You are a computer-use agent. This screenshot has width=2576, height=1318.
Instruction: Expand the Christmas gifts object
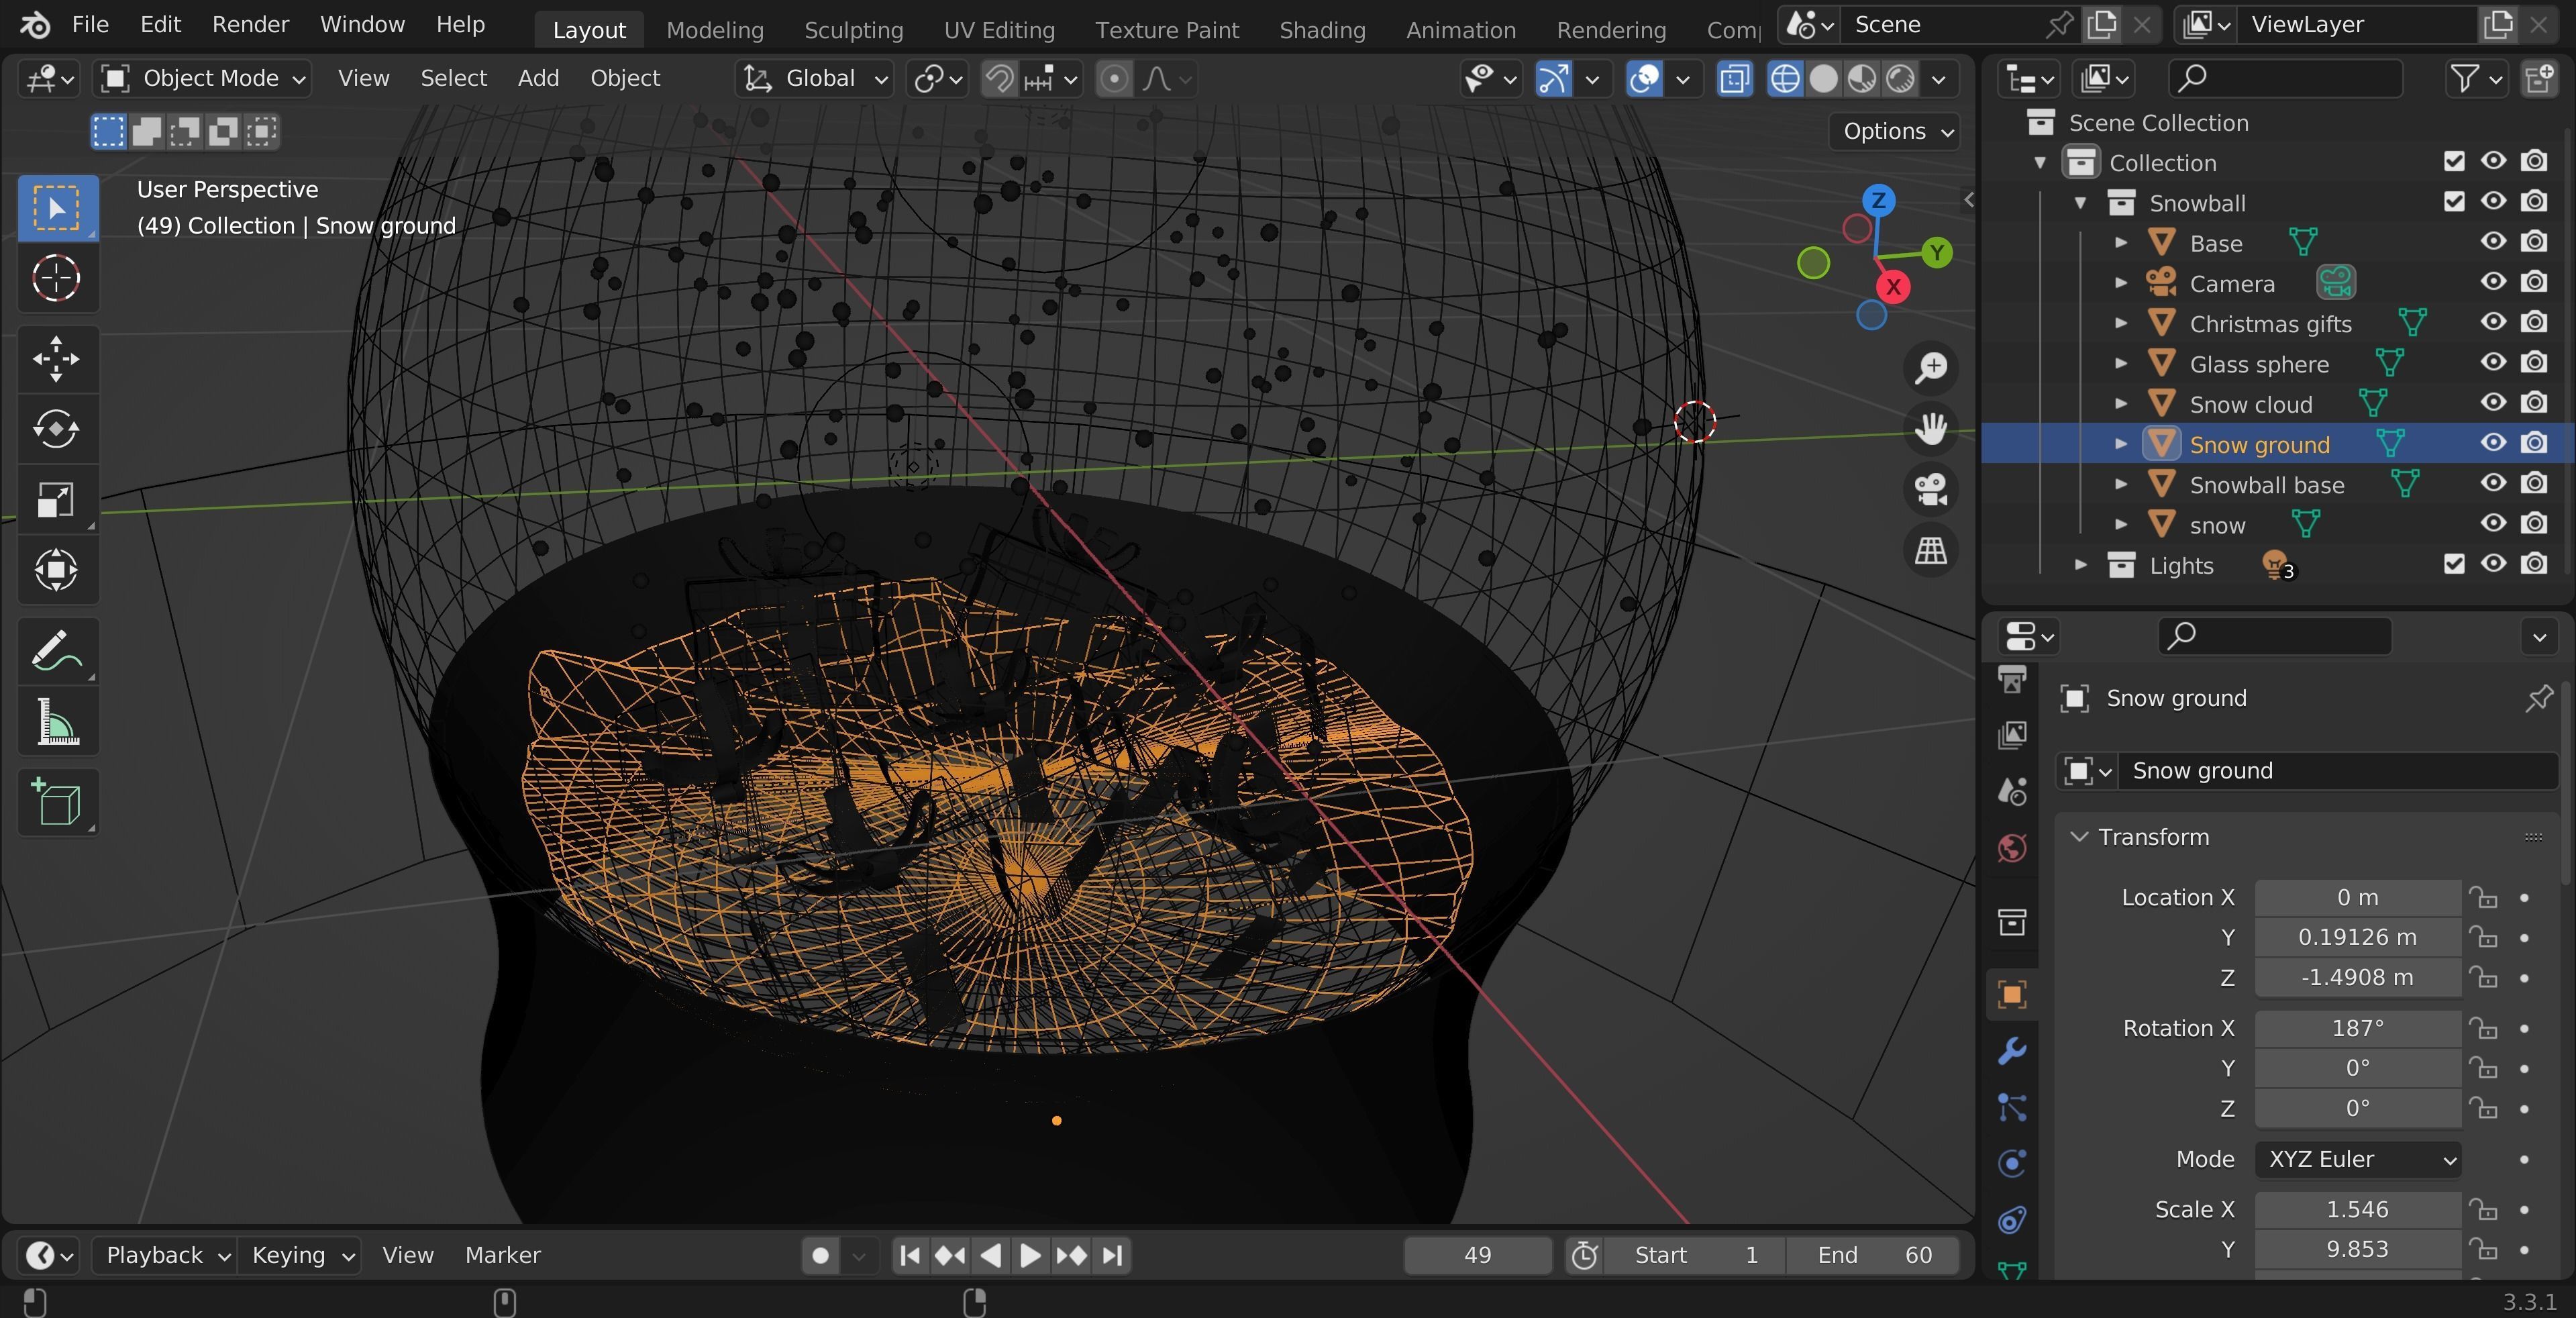(2121, 323)
